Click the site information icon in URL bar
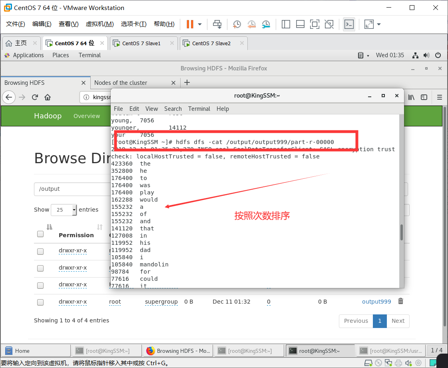The width and height of the screenshot is (448, 368). [86, 97]
